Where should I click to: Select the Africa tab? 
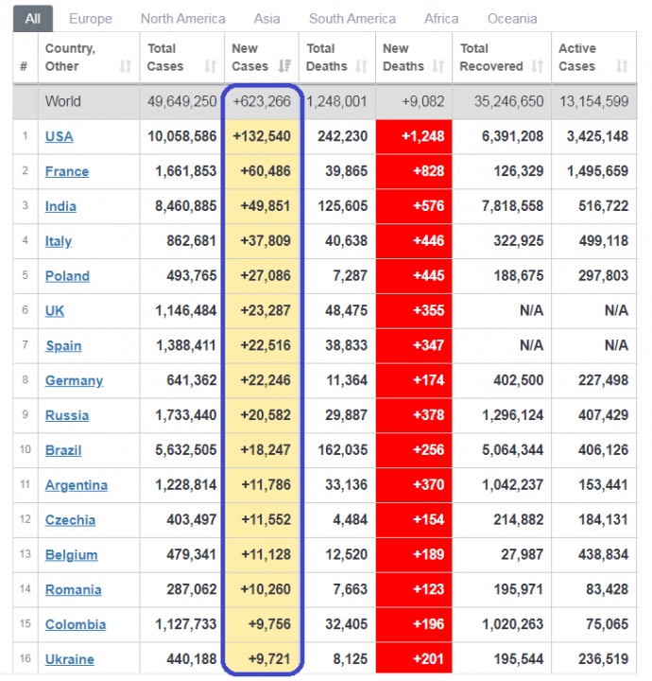[440, 18]
